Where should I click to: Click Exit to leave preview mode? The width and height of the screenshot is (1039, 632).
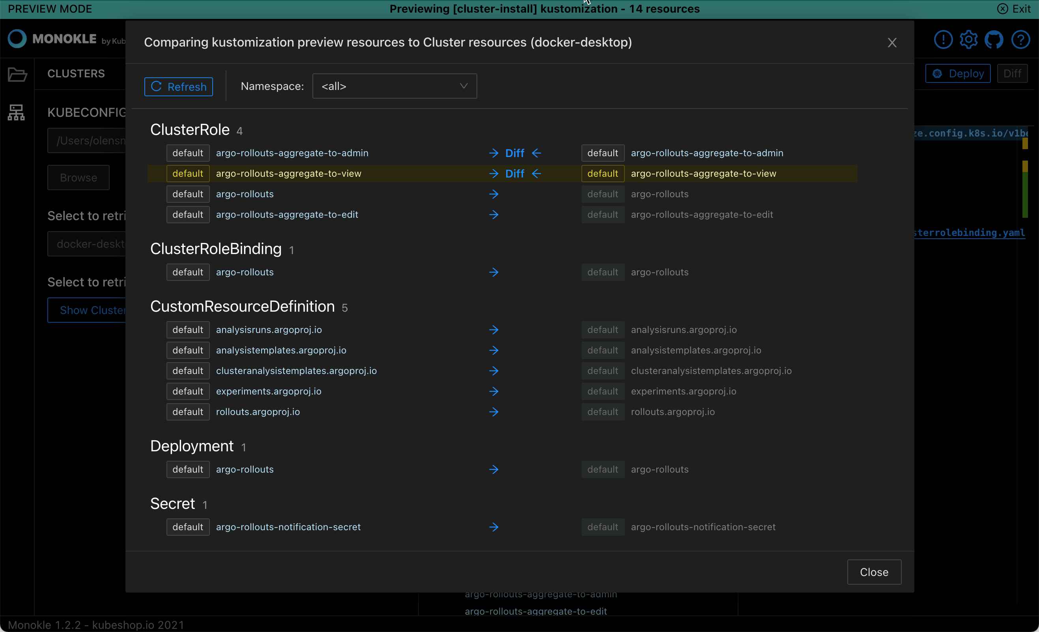(1014, 9)
